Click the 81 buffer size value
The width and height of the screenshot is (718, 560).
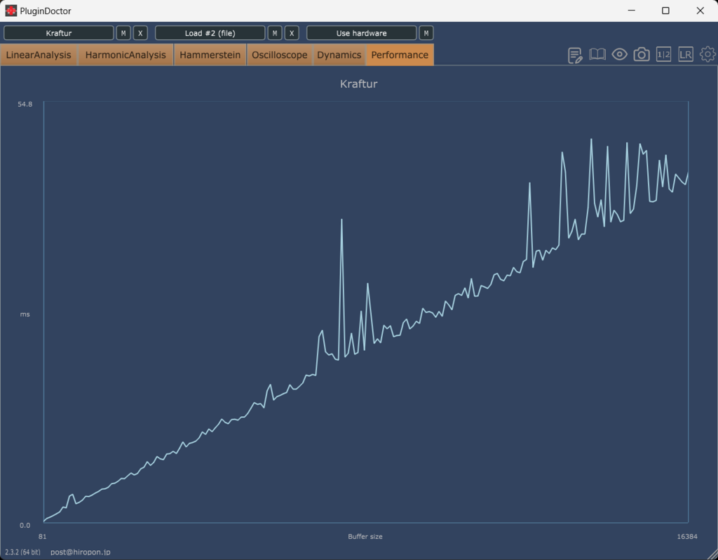click(43, 537)
